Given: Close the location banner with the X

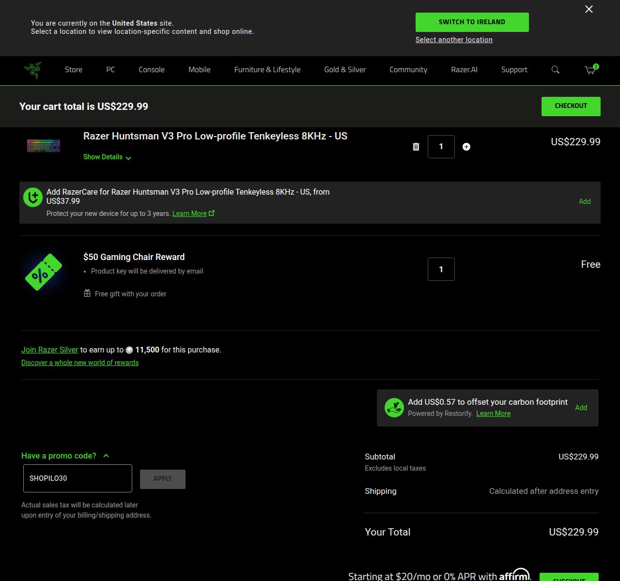Looking at the screenshot, I should [589, 9].
